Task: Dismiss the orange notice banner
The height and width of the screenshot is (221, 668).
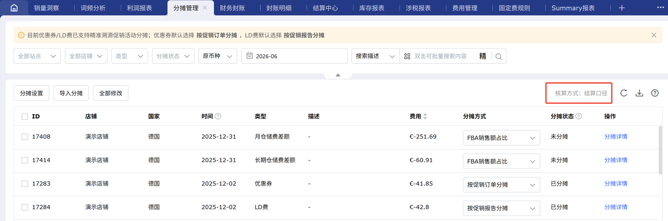Action: [654, 35]
